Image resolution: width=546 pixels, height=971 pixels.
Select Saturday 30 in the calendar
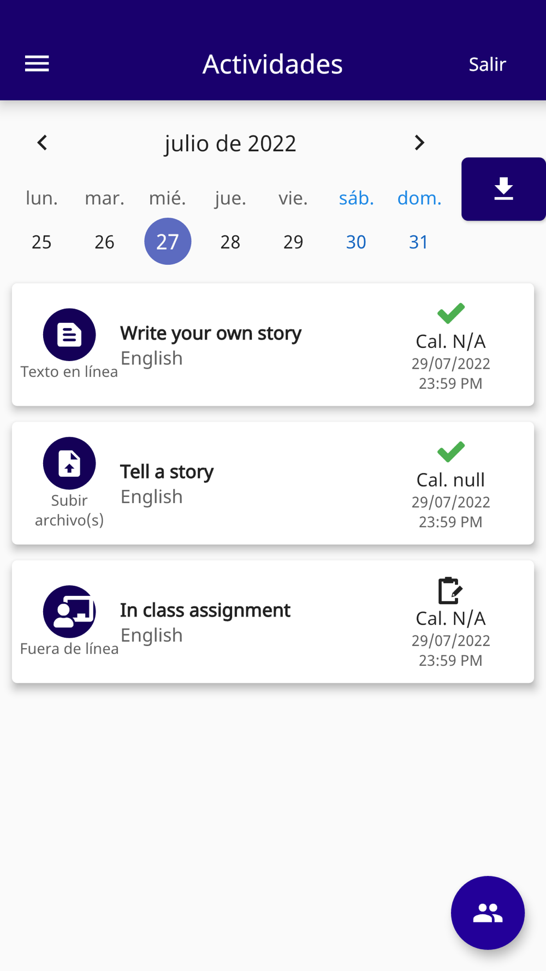coord(356,241)
